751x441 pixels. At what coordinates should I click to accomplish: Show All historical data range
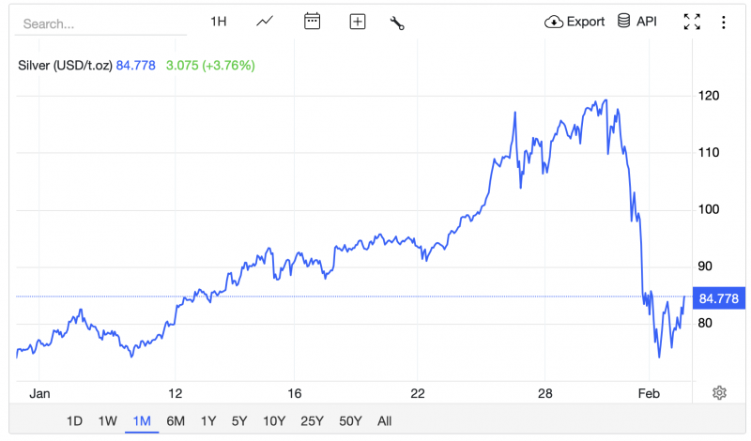click(x=384, y=421)
